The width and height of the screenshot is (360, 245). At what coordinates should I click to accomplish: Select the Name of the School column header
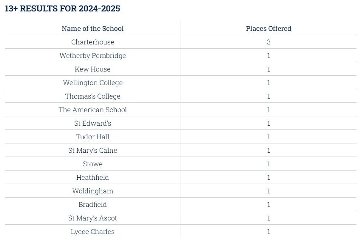click(x=92, y=28)
